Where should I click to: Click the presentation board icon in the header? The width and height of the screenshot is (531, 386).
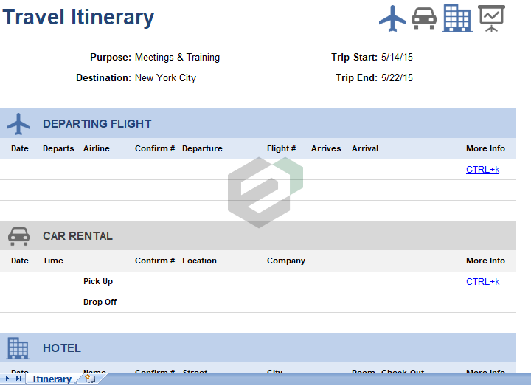(x=491, y=18)
